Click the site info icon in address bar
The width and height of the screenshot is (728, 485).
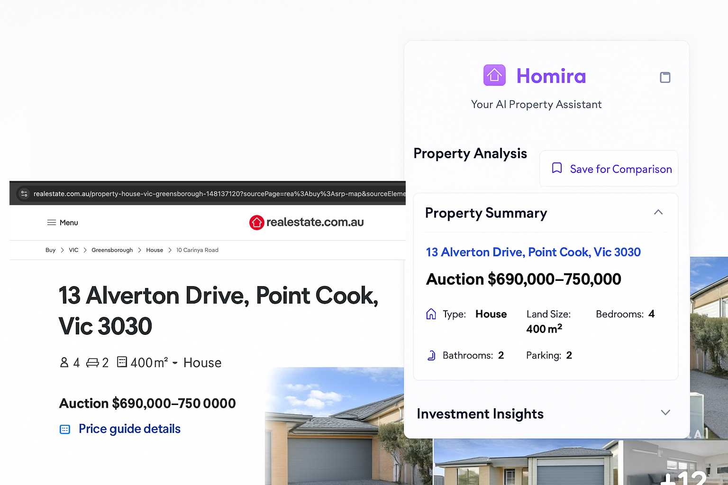click(24, 193)
